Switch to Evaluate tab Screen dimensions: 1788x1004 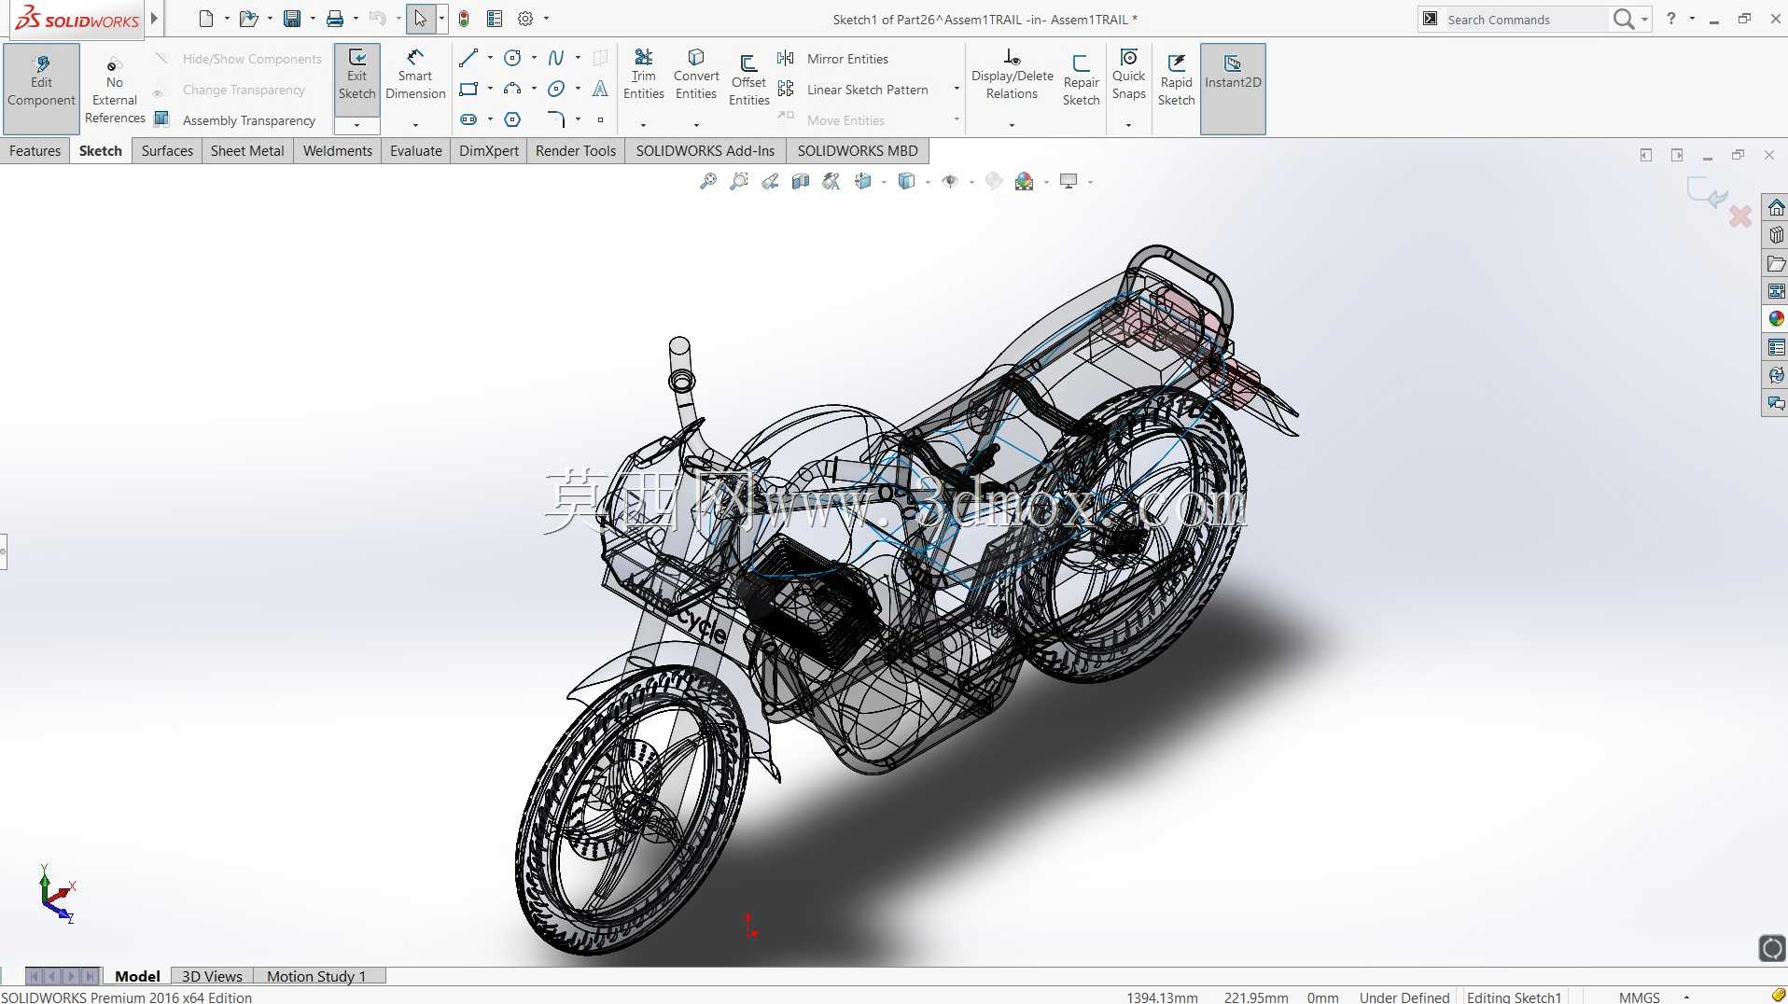[x=416, y=150]
